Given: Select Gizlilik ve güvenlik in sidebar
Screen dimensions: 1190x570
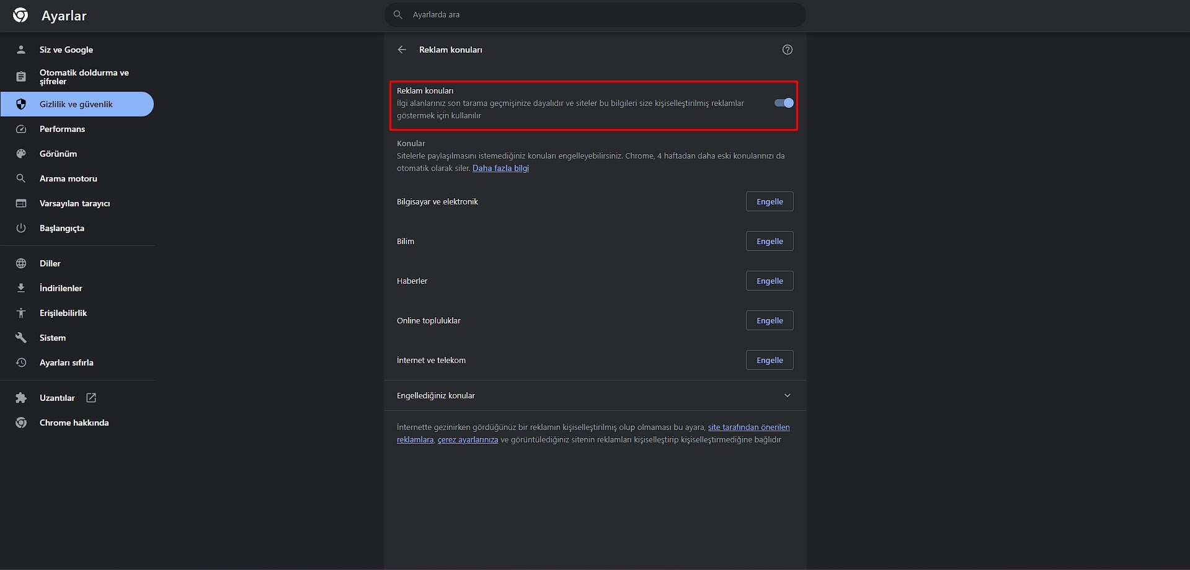Looking at the screenshot, I should 77,104.
